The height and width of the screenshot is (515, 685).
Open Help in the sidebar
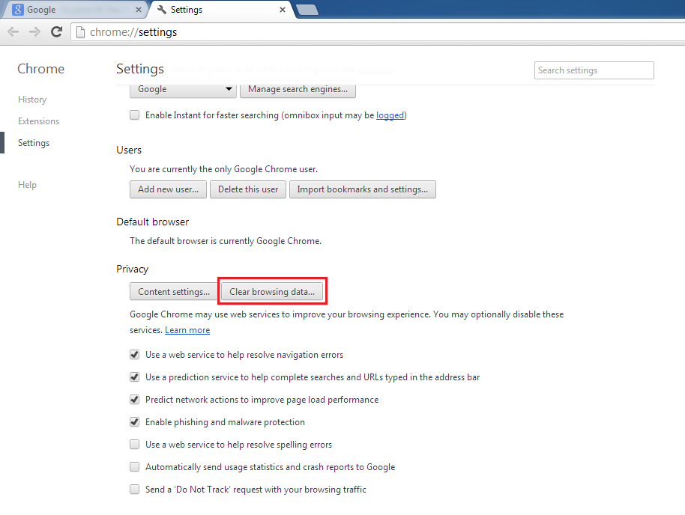[27, 185]
